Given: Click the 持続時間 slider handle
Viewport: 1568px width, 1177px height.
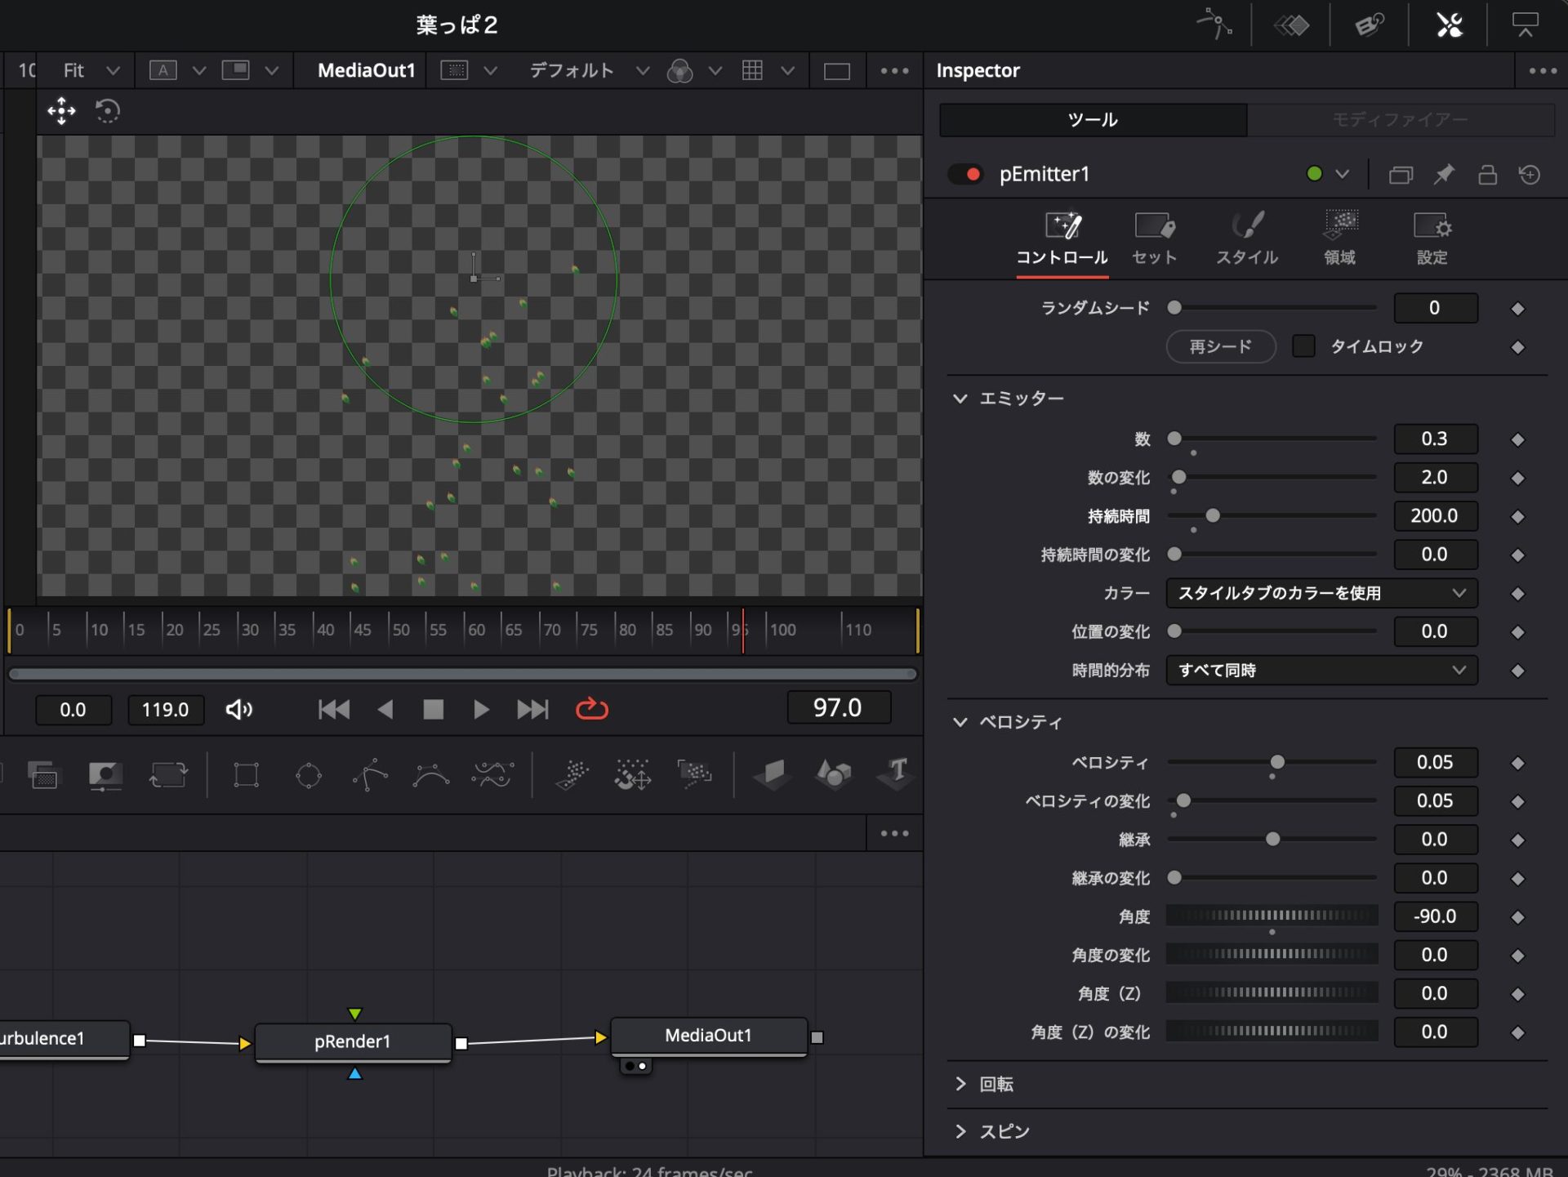Looking at the screenshot, I should point(1213,515).
